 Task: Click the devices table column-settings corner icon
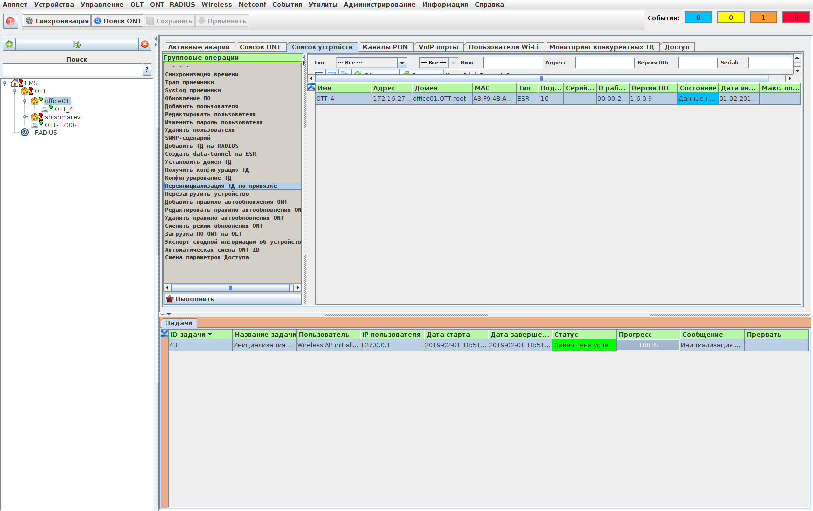coord(311,87)
